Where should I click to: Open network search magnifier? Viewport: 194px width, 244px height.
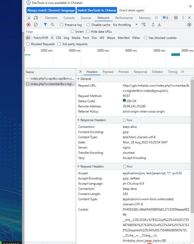click(x=52, y=25)
